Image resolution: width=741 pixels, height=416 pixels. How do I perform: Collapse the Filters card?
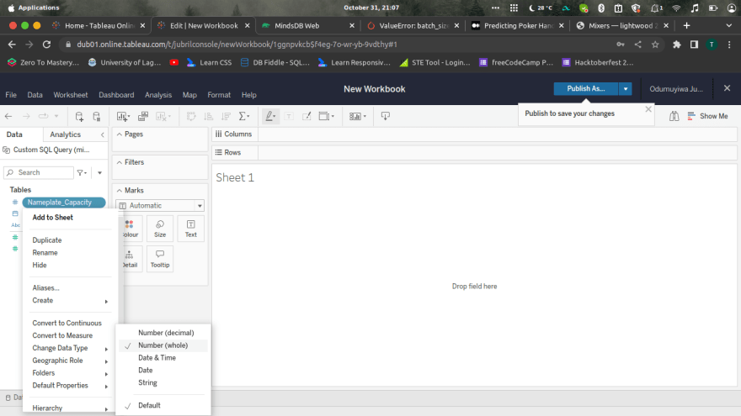point(120,162)
